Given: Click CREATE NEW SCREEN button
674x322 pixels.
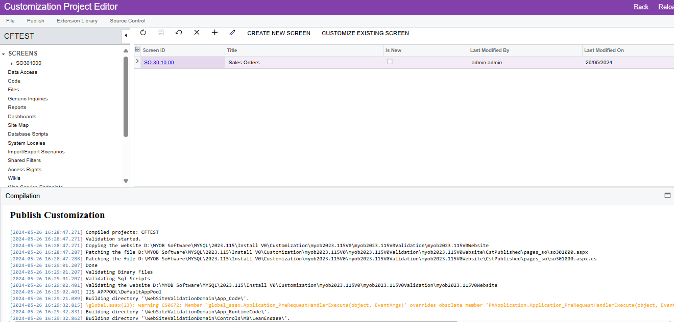Looking at the screenshot, I should pyautogui.click(x=279, y=33).
